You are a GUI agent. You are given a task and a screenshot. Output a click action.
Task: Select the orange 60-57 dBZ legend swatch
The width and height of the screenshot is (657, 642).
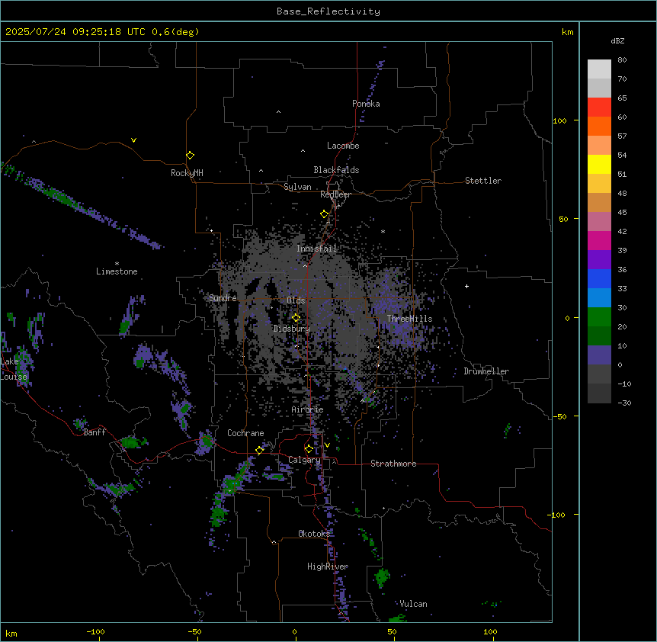pyautogui.click(x=599, y=126)
